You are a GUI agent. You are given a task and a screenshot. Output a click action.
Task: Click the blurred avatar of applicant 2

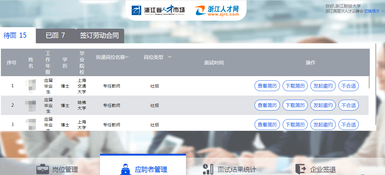click(x=31, y=105)
